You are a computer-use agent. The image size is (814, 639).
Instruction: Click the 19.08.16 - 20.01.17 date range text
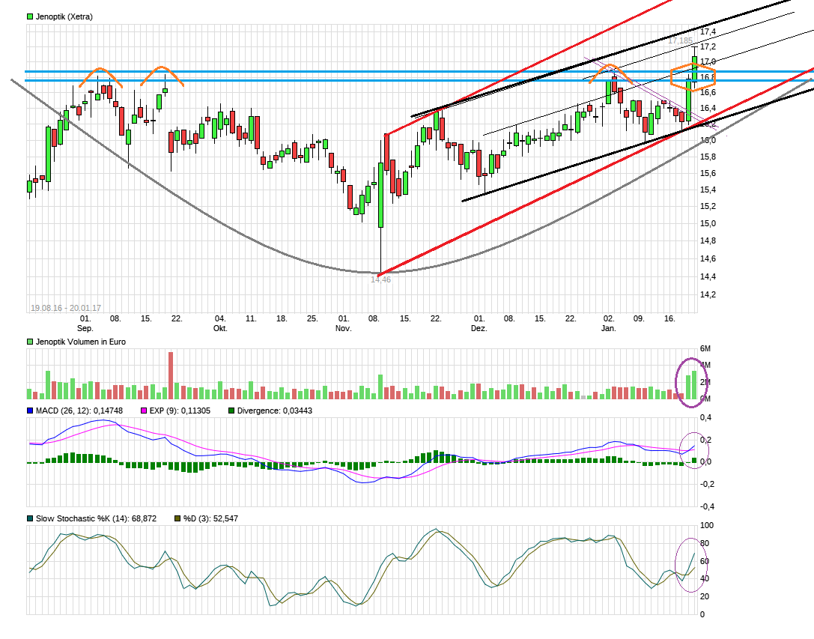tap(66, 308)
